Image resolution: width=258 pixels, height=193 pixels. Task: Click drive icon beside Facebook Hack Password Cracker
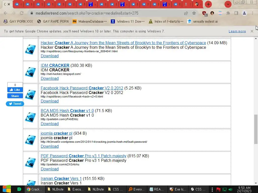pos(30,95)
